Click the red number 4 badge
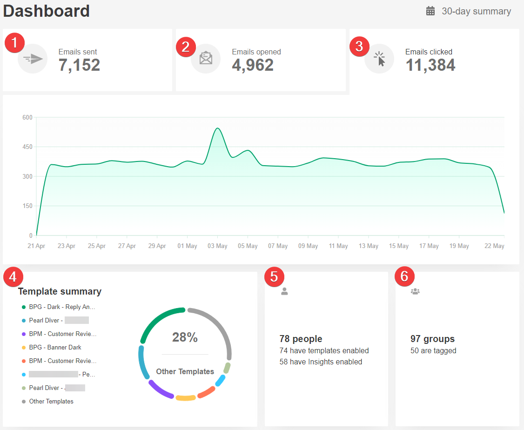This screenshot has width=524, height=430. coord(13,276)
